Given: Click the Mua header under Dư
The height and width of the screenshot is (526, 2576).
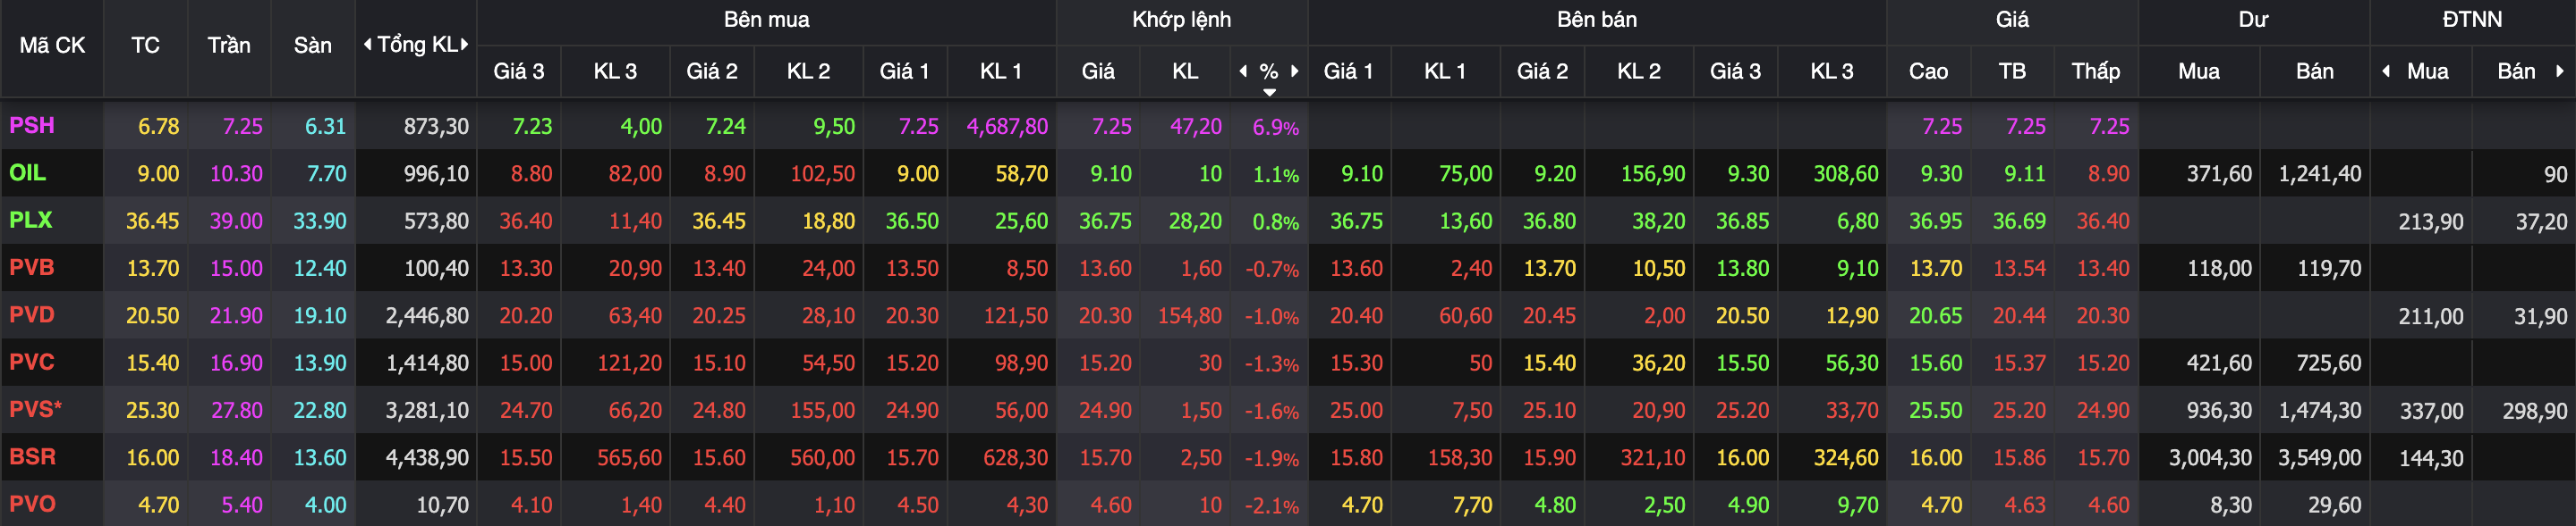Looking at the screenshot, I should (x=2199, y=71).
